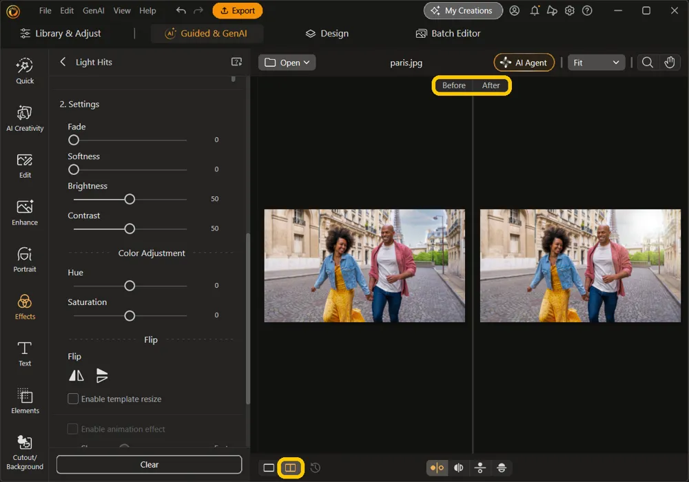Open the View menu
This screenshot has height=482, width=689.
click(122, 10)
